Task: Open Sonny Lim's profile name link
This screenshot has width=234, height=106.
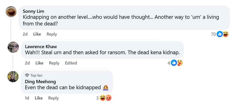Action: [33, 11]
